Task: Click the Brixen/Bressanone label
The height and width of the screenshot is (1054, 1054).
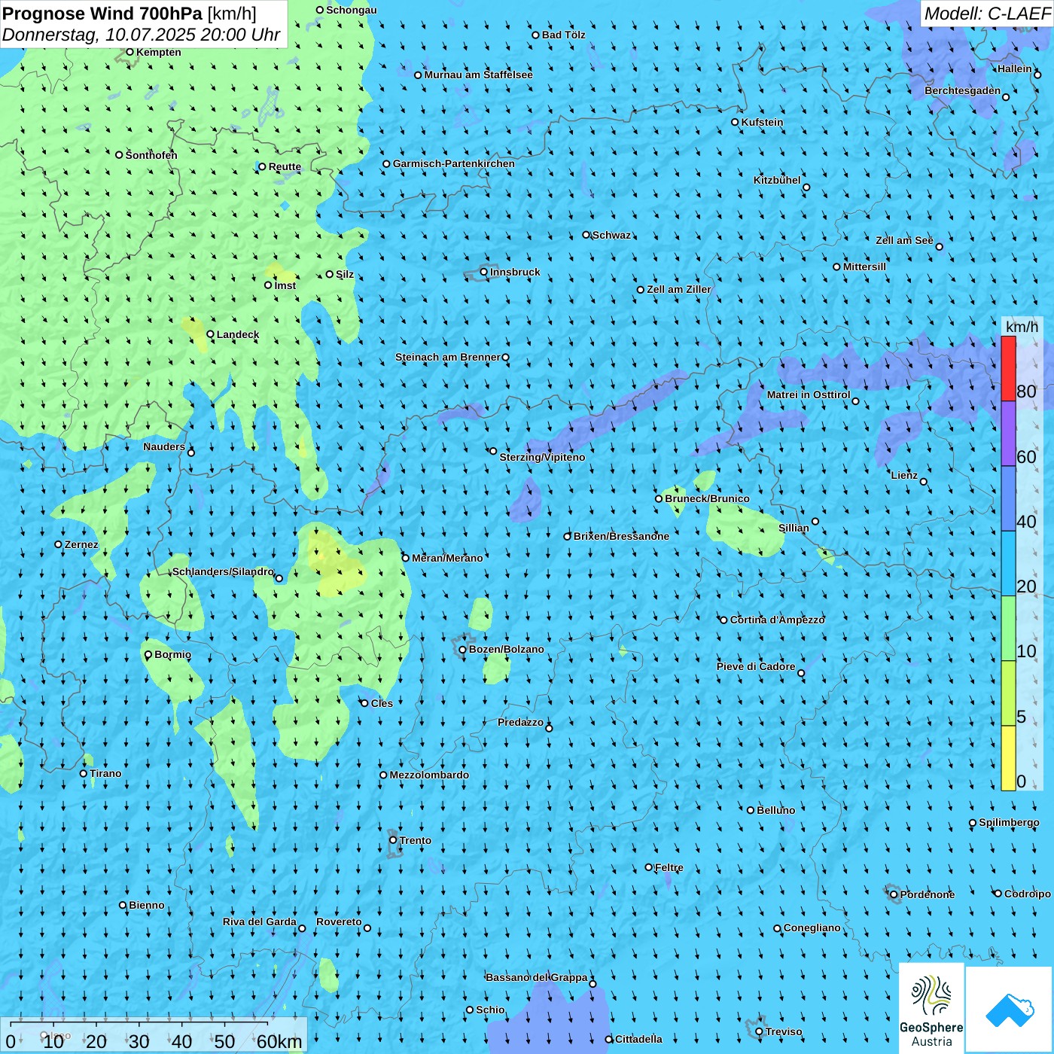Action: [x=621, y=536]
